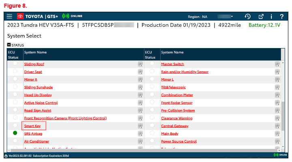Viewport: 292px width, 162px height.
Task: Open Sliding Sunshade system
Action: tap(39, 87)
